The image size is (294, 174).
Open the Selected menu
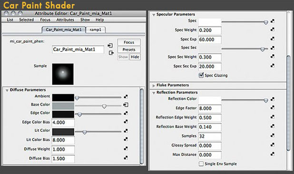27,19
